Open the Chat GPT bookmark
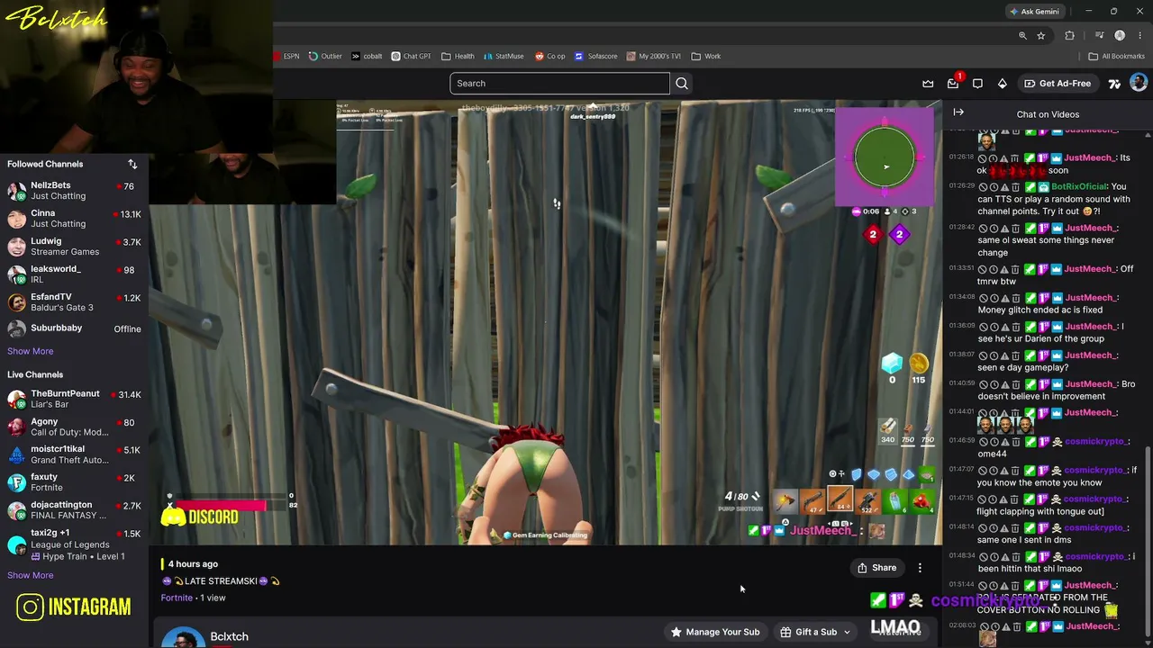 (411, 56)
